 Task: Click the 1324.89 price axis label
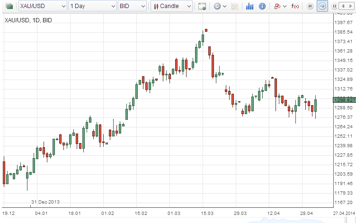pyautogui.click(x=344, y=79)
